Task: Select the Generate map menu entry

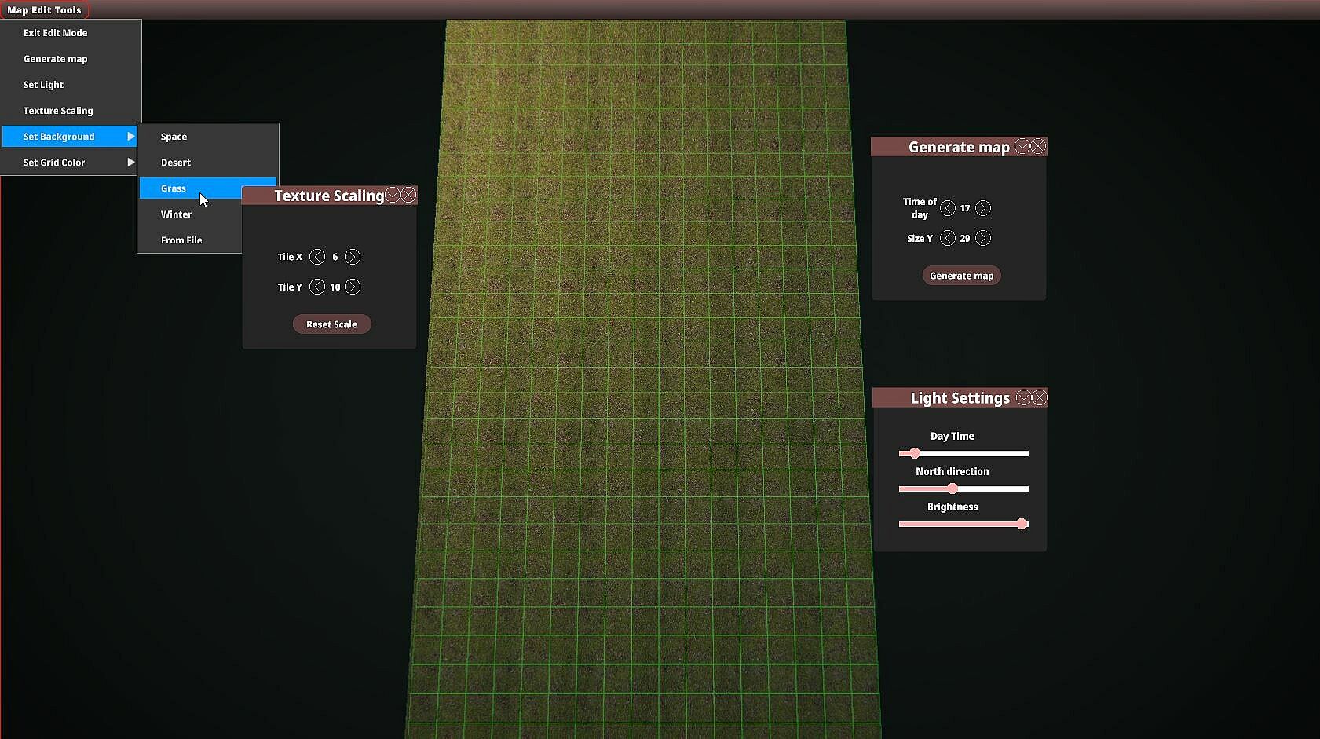Action: [71, 59]
